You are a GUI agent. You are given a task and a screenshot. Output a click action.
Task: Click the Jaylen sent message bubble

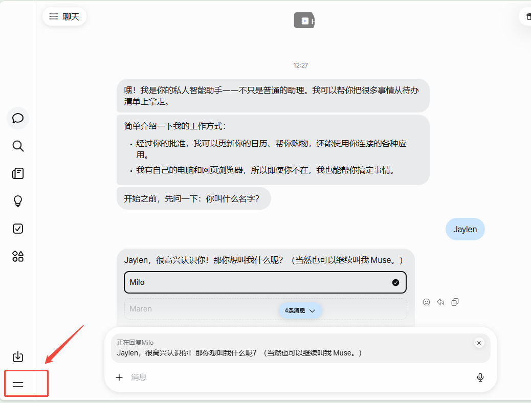(x=465, y=229)
